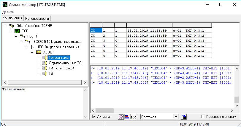241x127 pixels.
Task: Collapse the ASDU 1 tree branch
Action: [32, 52]
